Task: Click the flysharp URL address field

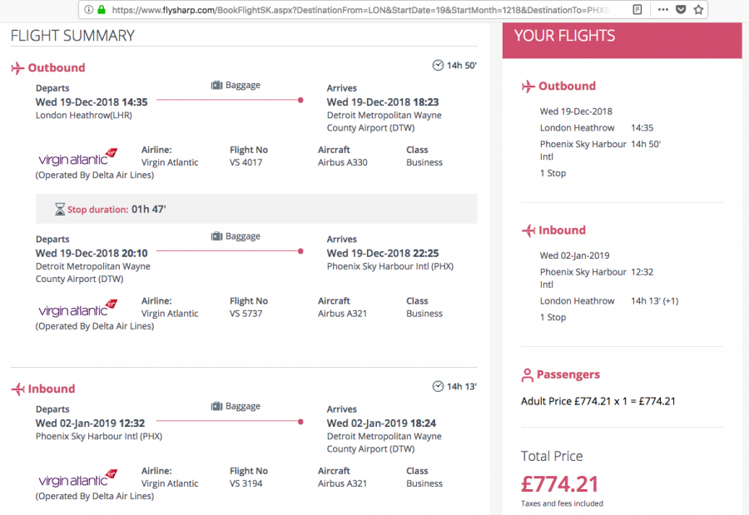Action: tap(358, 10)
